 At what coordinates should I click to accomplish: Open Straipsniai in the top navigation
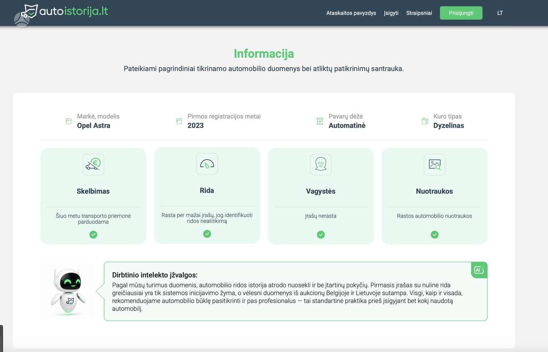tap(419, 13)
